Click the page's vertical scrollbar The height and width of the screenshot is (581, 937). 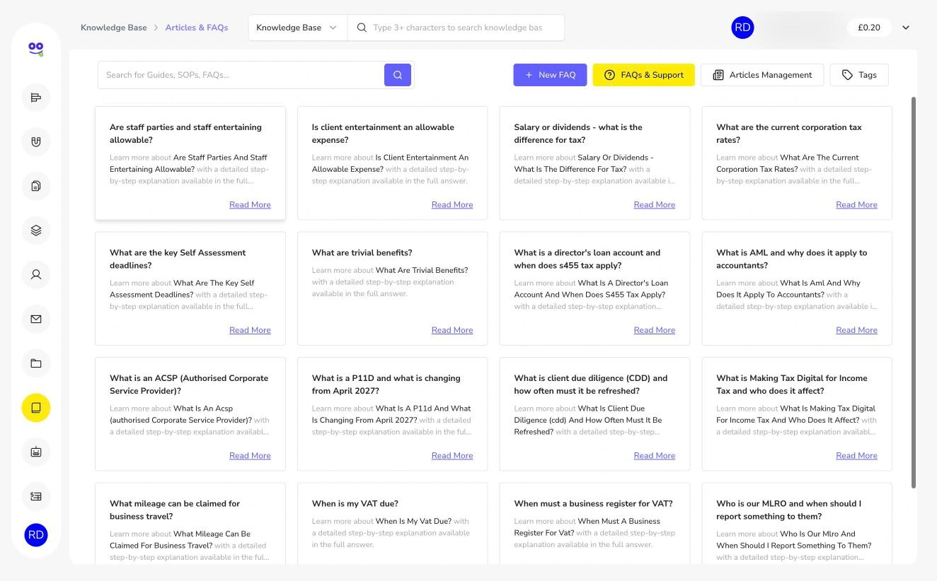click(913, 292)
